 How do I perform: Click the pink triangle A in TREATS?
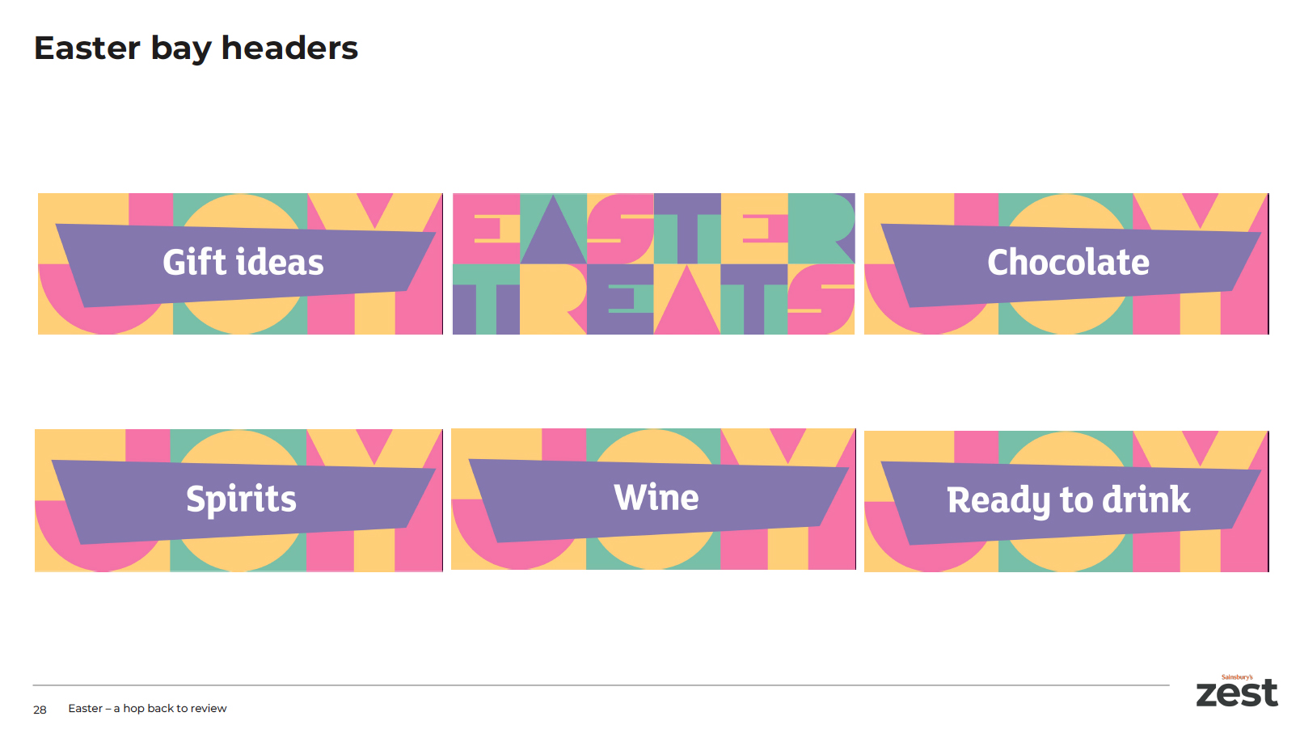pos(686,307)
